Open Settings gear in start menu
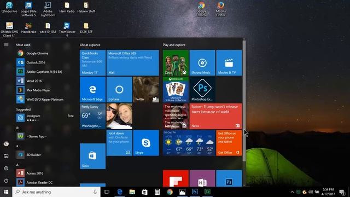 [x=6, y=168]
